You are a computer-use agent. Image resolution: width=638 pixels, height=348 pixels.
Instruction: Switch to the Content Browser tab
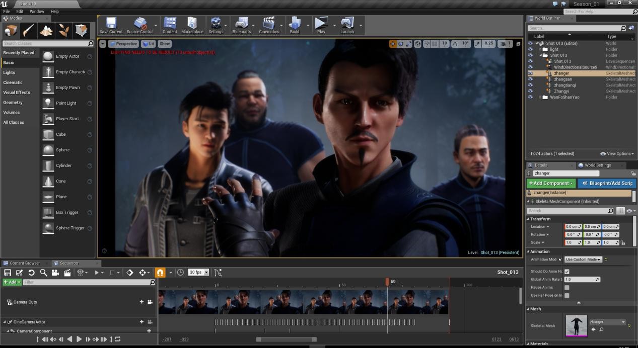25,263
